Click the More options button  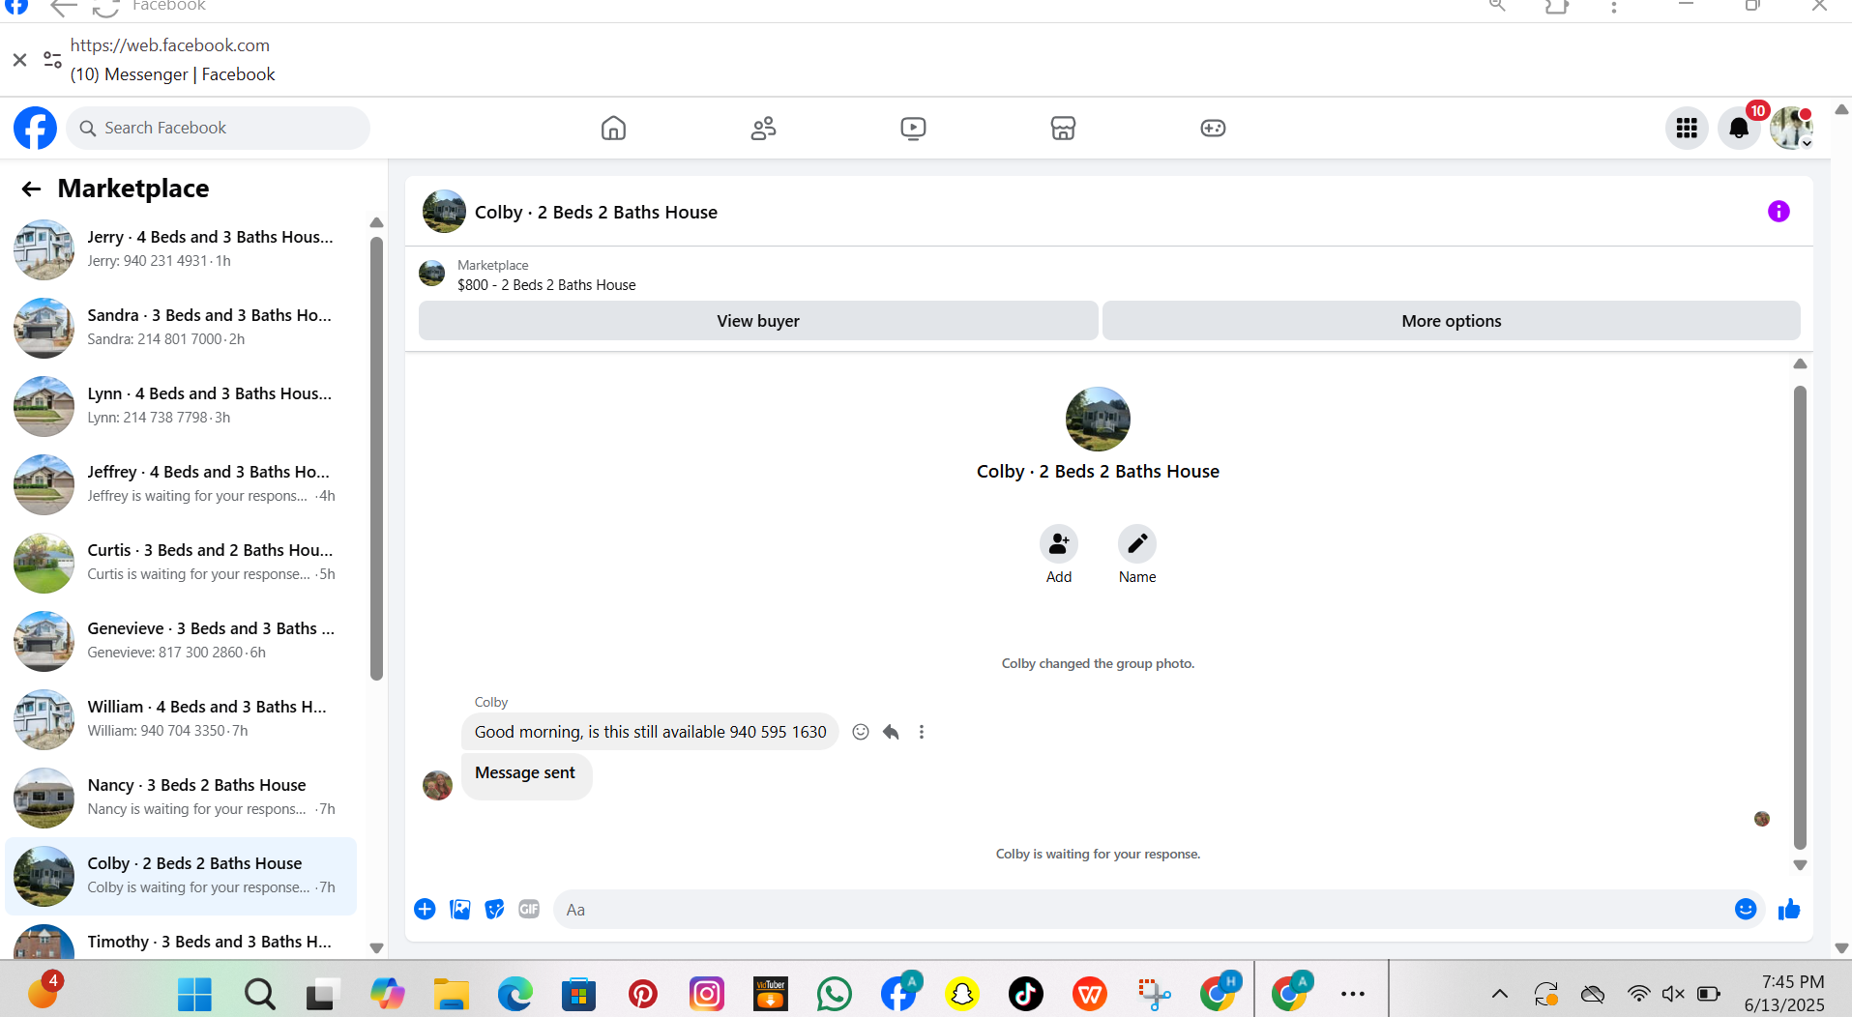tap(1452, 320)
